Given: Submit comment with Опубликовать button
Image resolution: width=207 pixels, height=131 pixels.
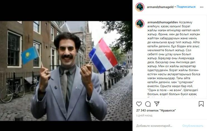Looking at the screenshot, I should [193, 126].
